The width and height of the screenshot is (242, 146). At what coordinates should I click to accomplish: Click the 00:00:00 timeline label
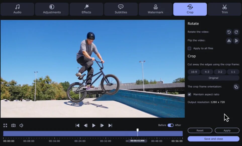click(x=9, y=141)
